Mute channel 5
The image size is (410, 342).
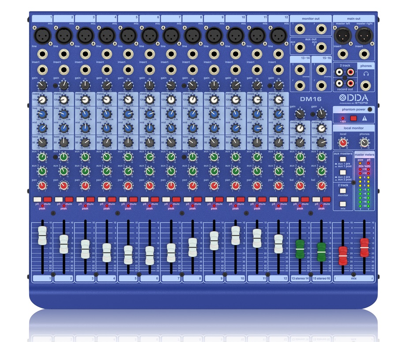[133, 200]
